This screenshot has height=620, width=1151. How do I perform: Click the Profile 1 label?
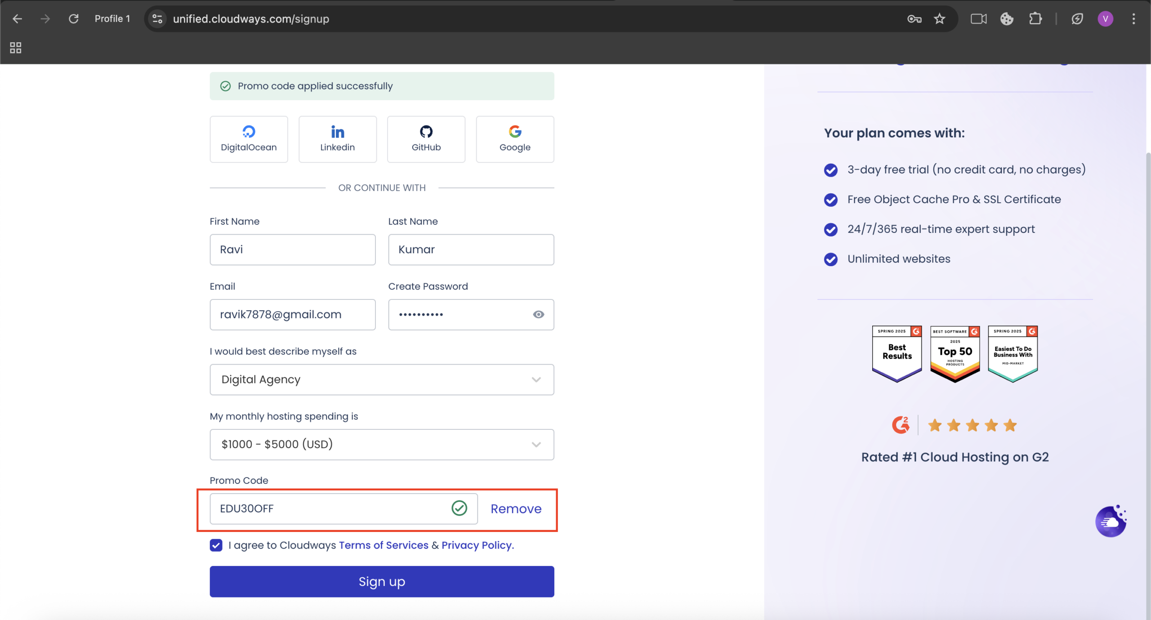pos(112,19)
